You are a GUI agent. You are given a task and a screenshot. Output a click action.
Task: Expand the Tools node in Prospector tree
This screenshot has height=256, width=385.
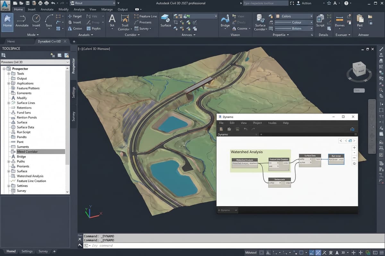pyautogui.click(x=9, y=74)
